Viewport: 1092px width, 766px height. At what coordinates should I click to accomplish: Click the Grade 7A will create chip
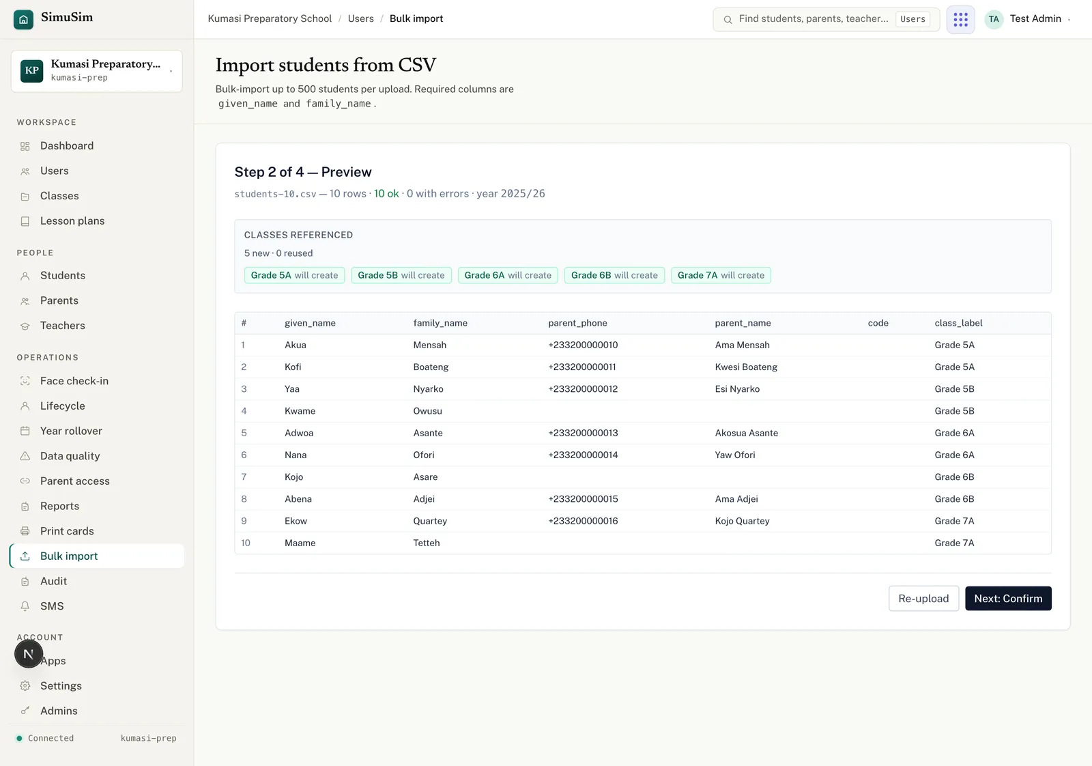coord(721,275)
